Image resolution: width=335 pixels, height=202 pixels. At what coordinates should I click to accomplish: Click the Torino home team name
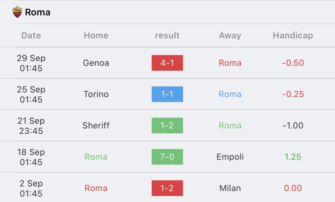coord(96,94)
